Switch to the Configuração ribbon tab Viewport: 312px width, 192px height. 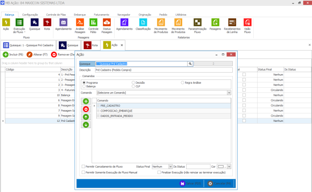coord(30,15)
